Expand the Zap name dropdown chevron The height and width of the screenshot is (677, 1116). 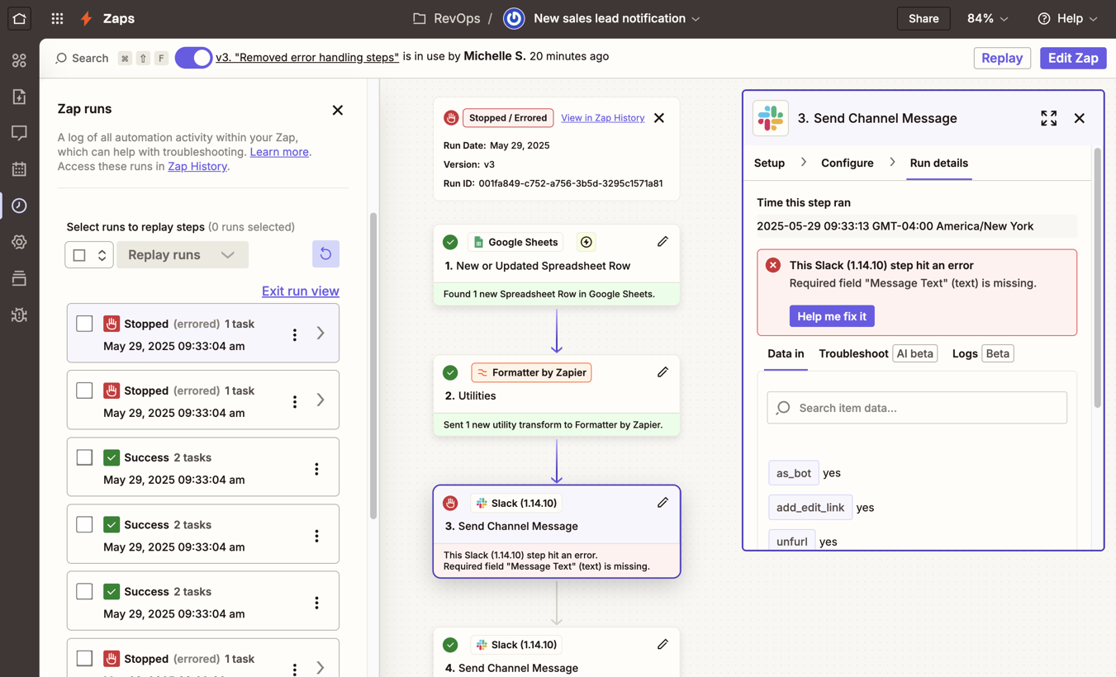click(x=696, y=19)
